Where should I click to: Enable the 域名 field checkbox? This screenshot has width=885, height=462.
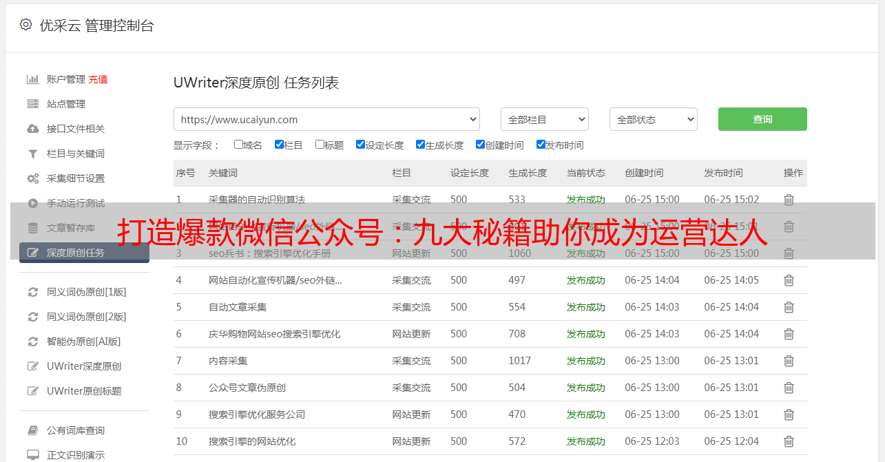238,145
